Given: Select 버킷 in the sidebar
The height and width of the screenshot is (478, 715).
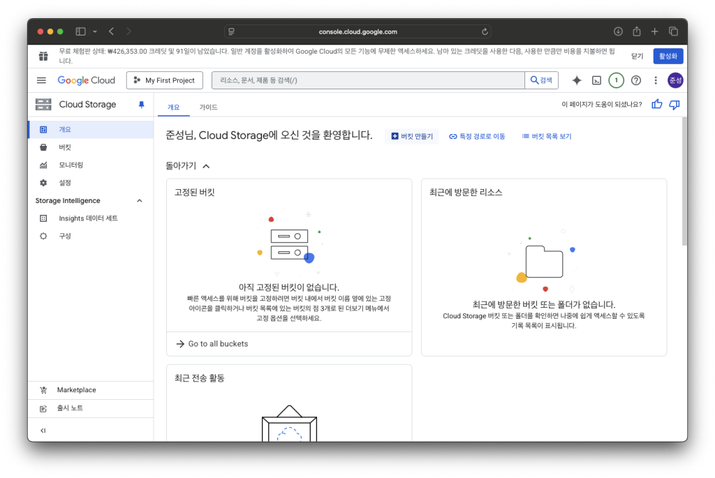Looking at the screenshot, I should click(x=65, y=147).
